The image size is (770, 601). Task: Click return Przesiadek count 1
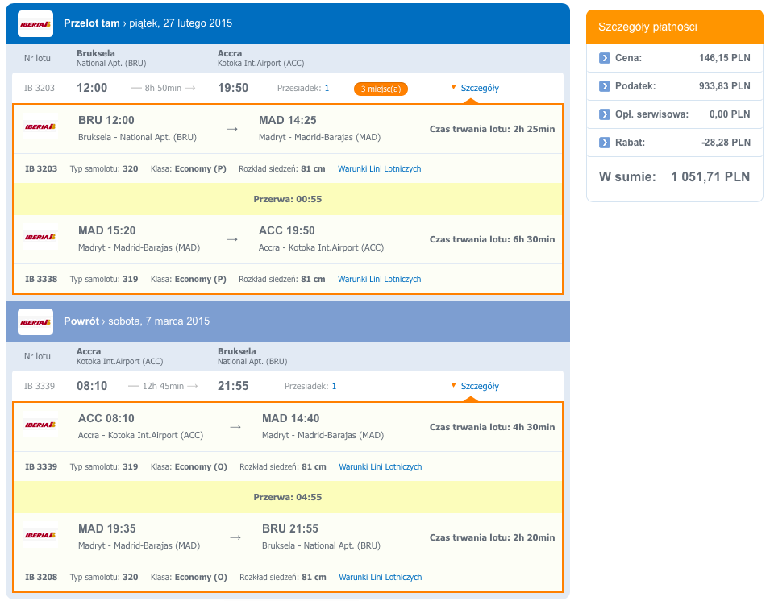tap(335, 386)
